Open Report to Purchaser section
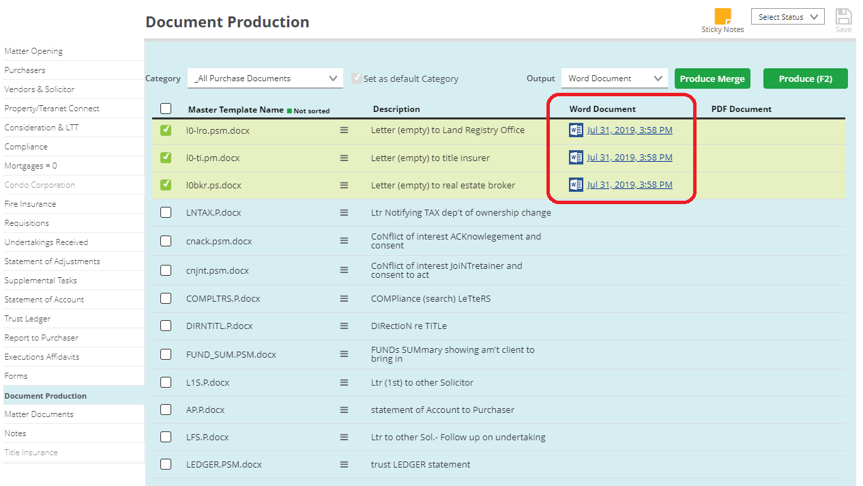 click(x=41, y=338)
